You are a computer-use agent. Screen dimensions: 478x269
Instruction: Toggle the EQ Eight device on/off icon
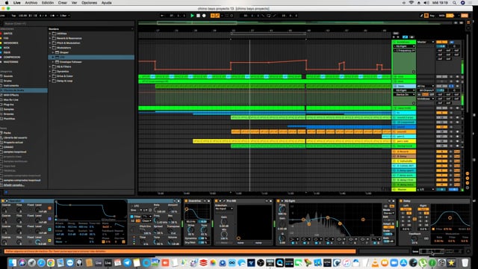[279, 201]
